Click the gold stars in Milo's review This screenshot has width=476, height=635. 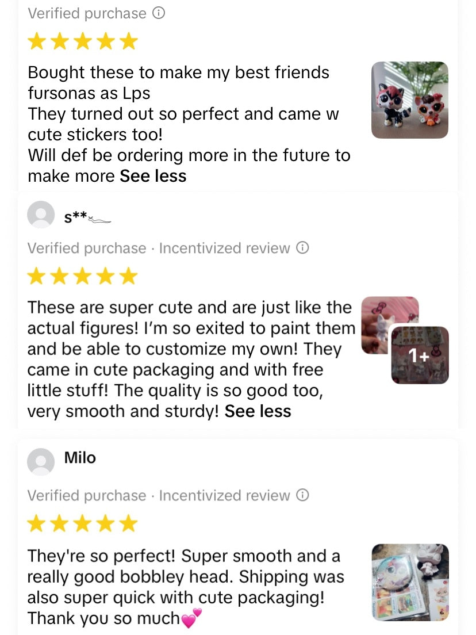point(83,523)
